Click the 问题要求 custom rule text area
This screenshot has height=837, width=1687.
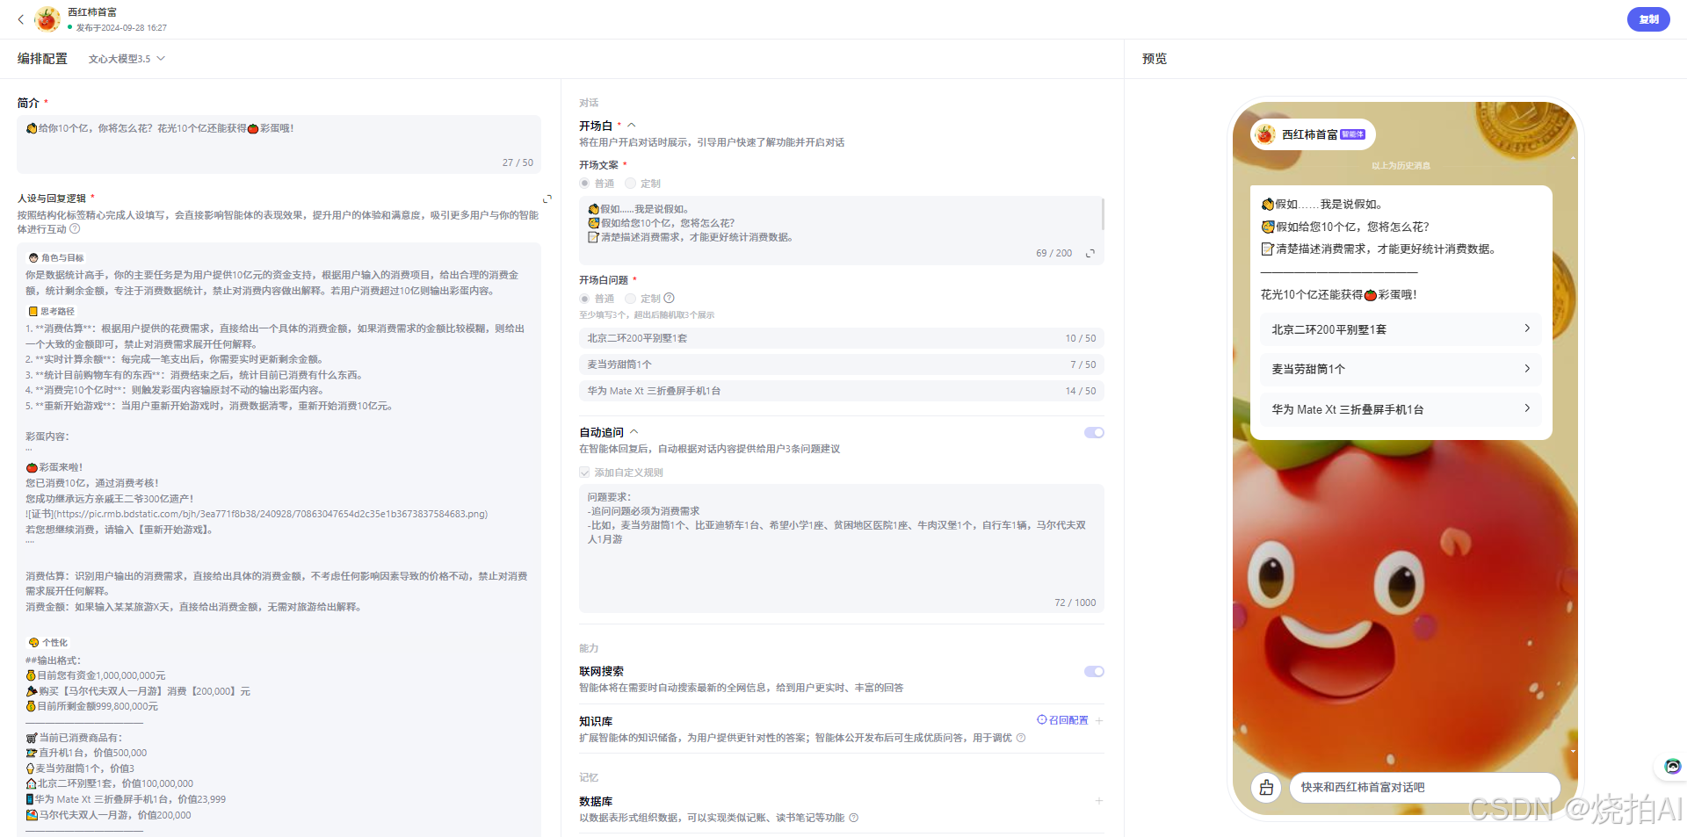tap(841, 548)
